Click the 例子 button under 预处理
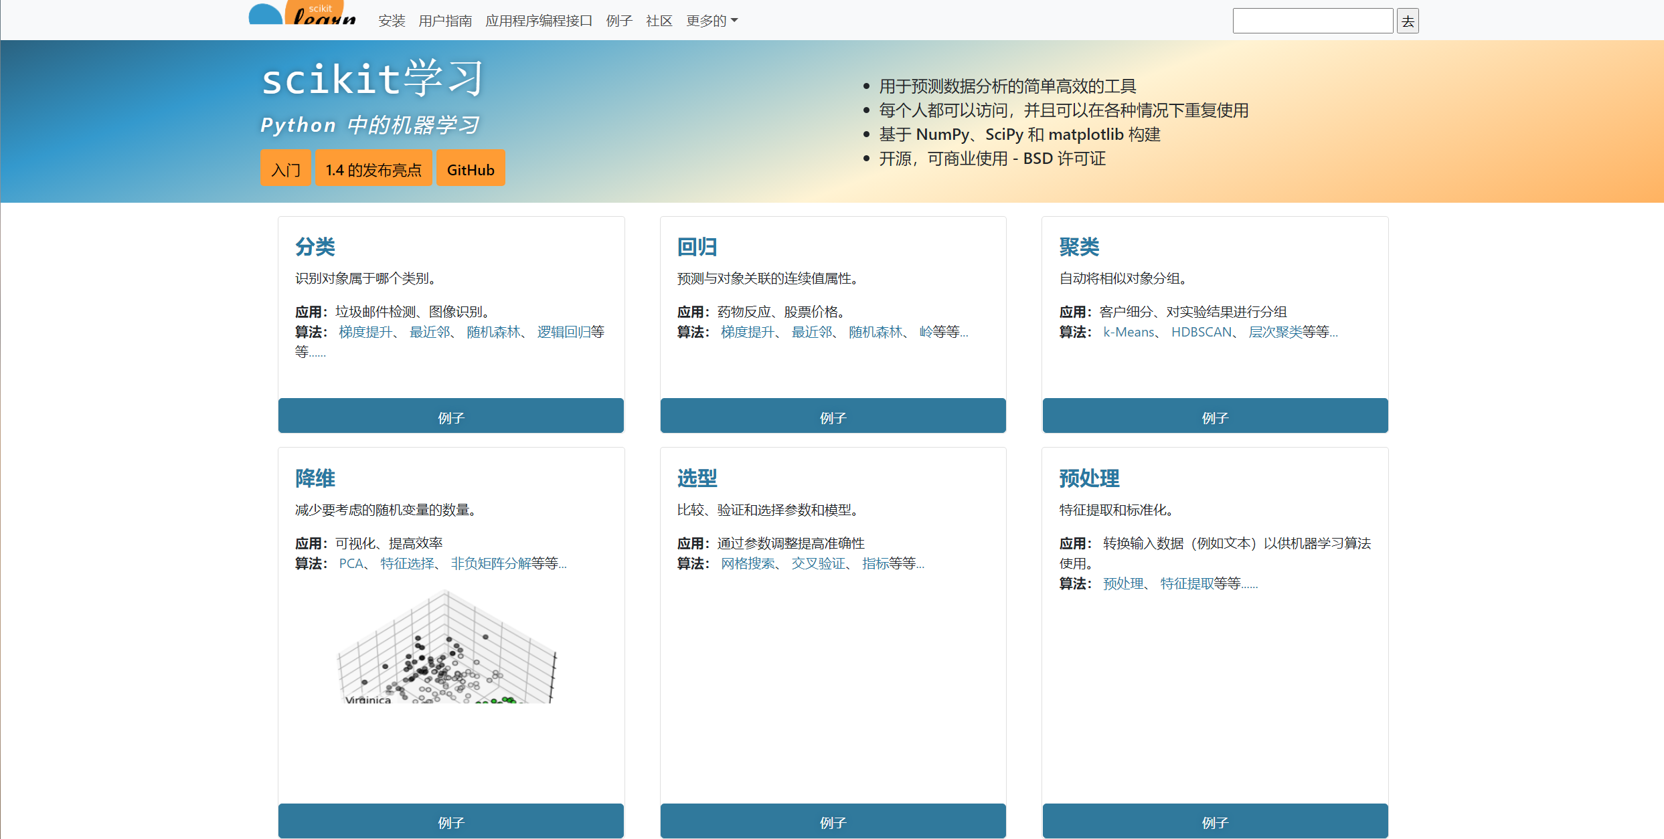Screen dimensions: 1664x839 point(1214,822)
